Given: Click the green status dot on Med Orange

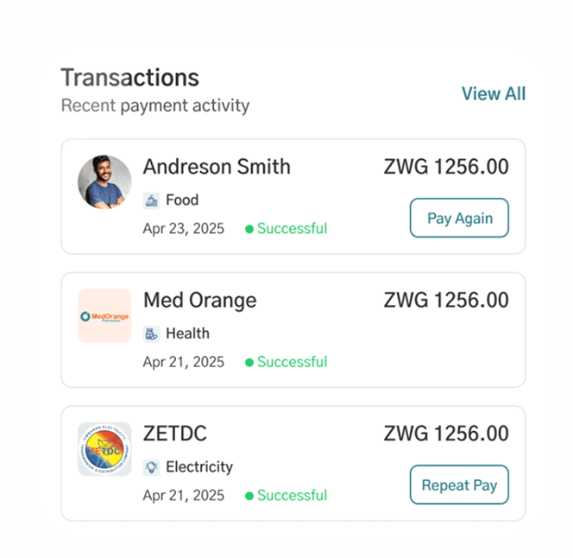Looking at the screenshot, I should click(x=249, y=363).
